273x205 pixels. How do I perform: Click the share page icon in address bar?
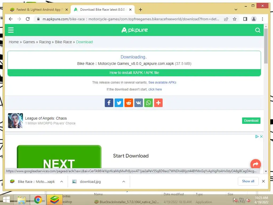(226, 19)
